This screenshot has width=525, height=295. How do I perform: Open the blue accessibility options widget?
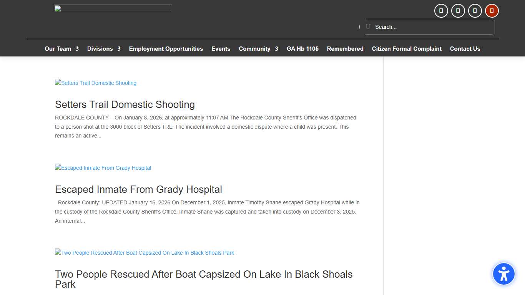pos(503,274)
